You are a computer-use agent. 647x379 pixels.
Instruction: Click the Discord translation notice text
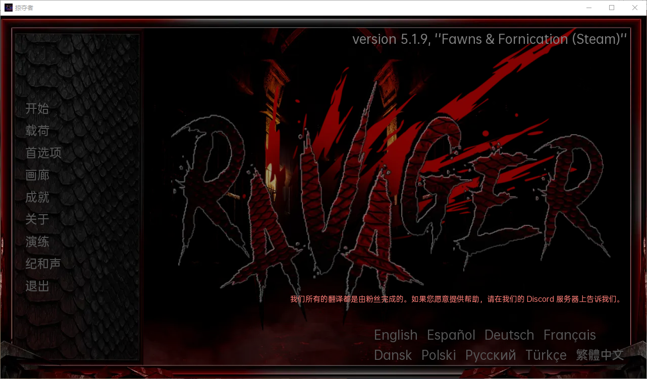coord(456,299)
